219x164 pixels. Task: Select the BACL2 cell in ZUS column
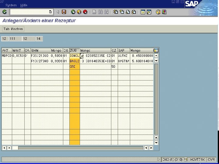[x=75, y=61]
